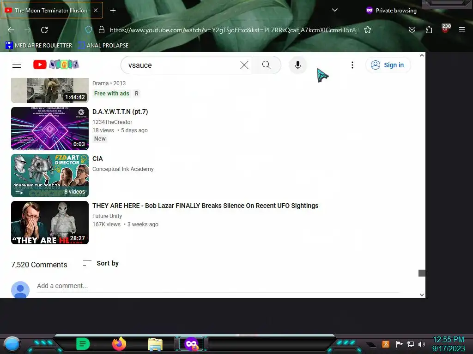The height and width of the screenshot is (354, 473).
Task: Open the FZD Art Director playlist thumbnail
Action: [50, 176]
